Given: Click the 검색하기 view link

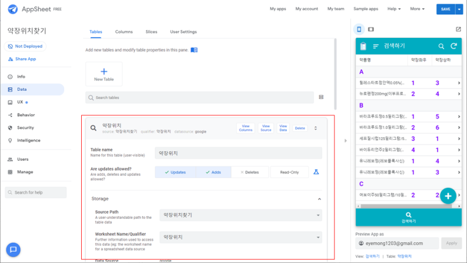Looking at the screenshot, I should pos(372,257).
